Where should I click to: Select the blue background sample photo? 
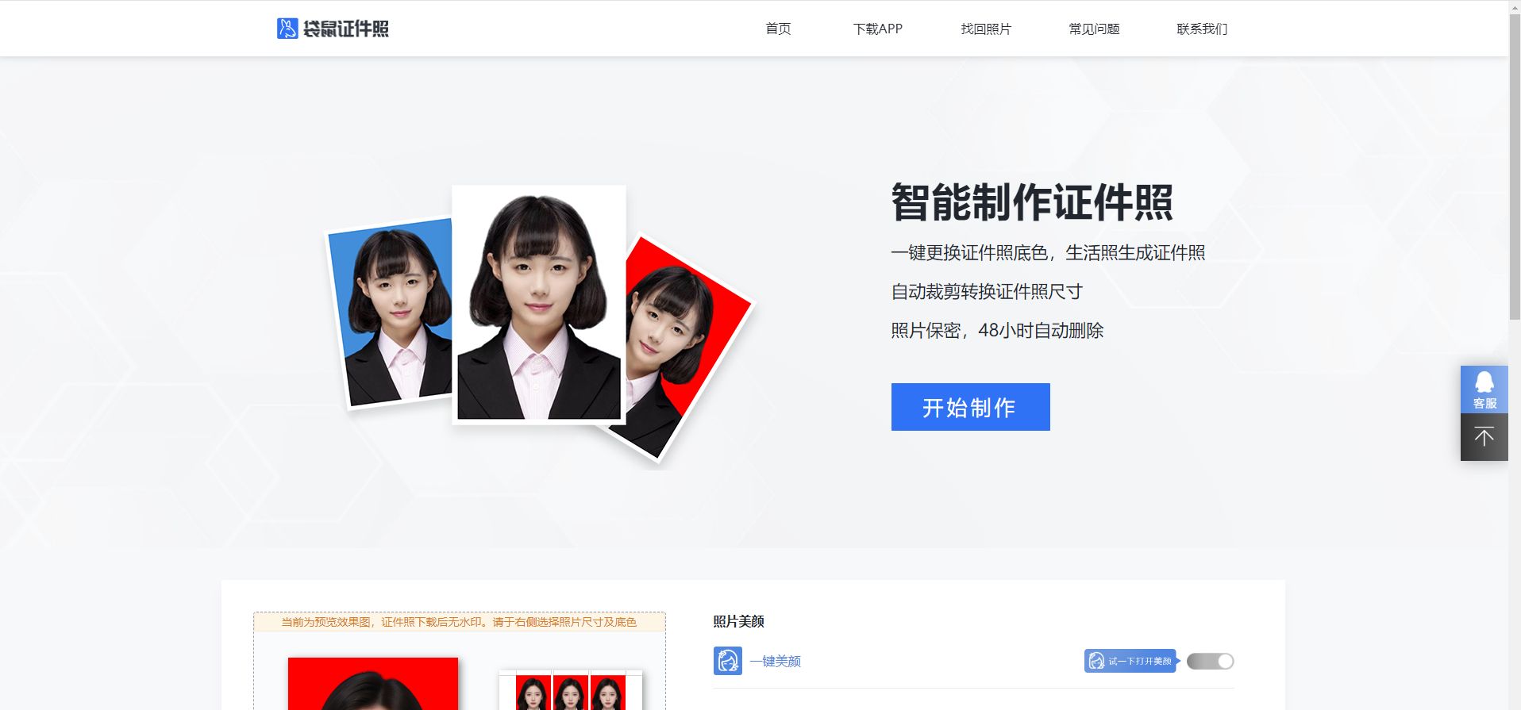[x=389, y=313]
